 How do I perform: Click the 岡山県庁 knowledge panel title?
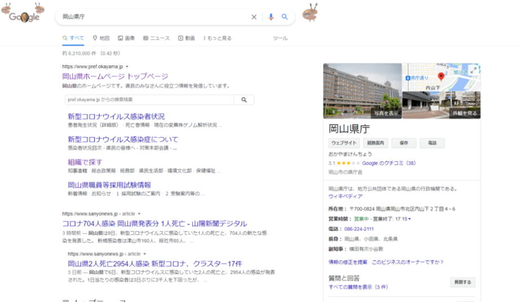click(349, 129)
